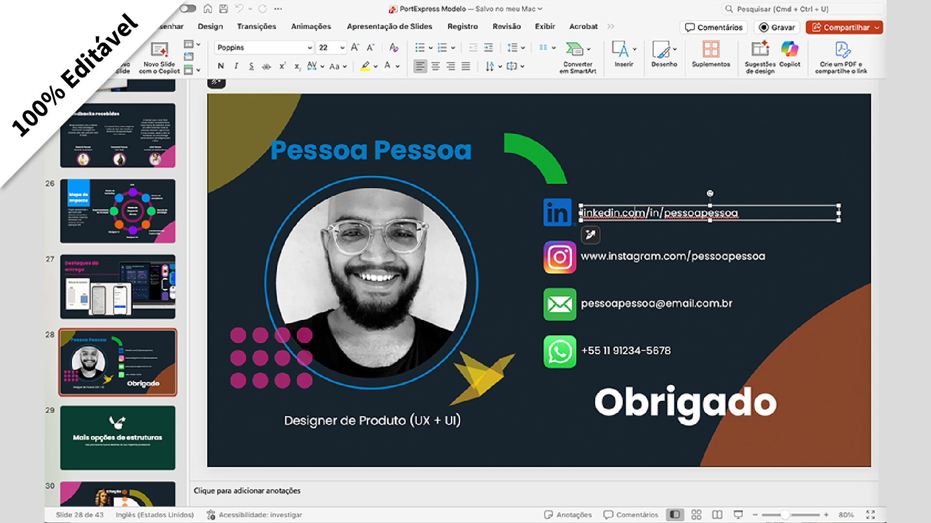Click the save icon in title bar
Screen dimensions: 931x523
coord(224,9)
